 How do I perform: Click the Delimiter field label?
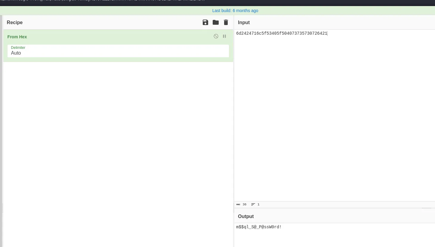tap(18, 48)
